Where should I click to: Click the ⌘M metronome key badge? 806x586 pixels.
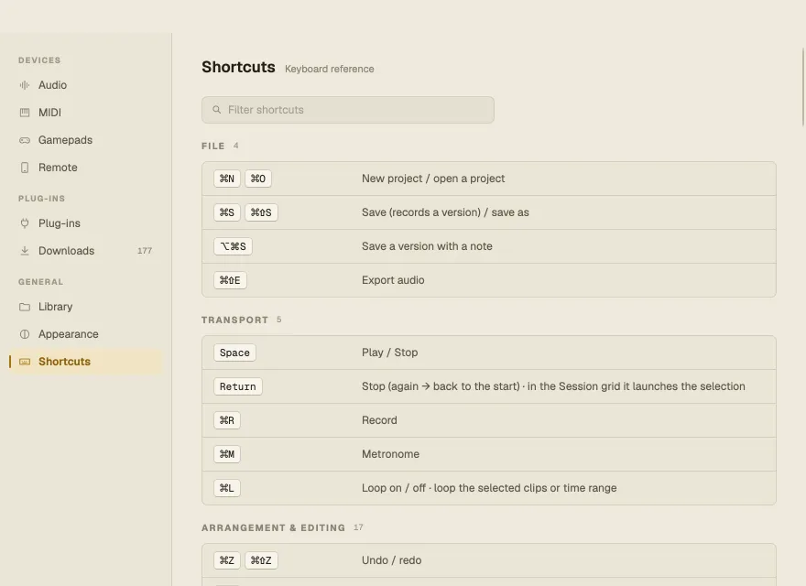[227, 454]
